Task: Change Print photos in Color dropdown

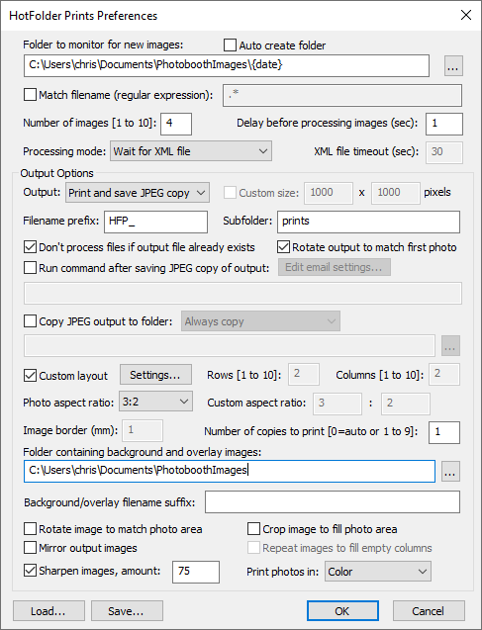Action: (378, 572)
